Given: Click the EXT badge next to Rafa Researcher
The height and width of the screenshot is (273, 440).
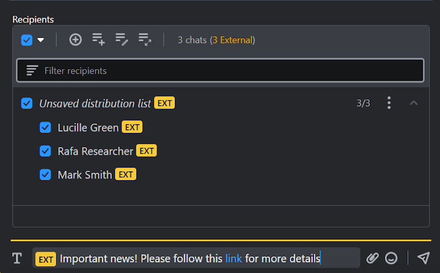Looking at the screenshot, I should tap(146, 151).
